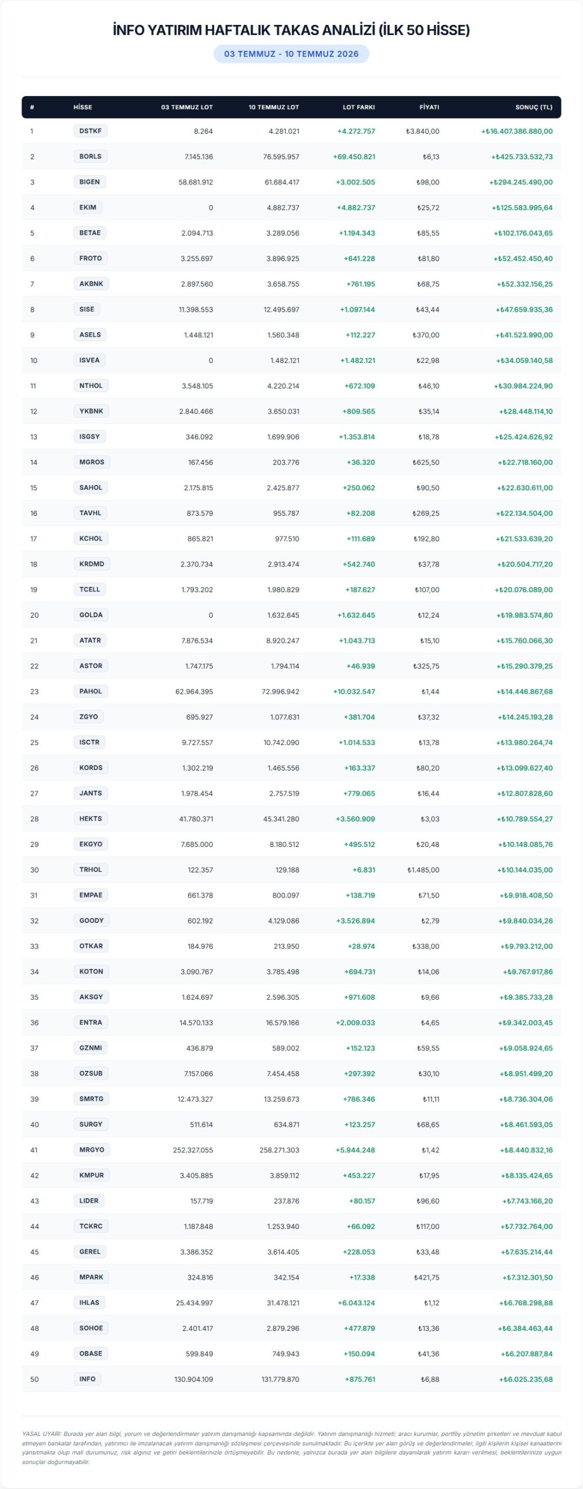The width and height of the screenshot is (583, 1489).
Task: Click the DSTKF result value +₺16.407.386.880,00
Action: pyautogui.click(x=517, y=131)
